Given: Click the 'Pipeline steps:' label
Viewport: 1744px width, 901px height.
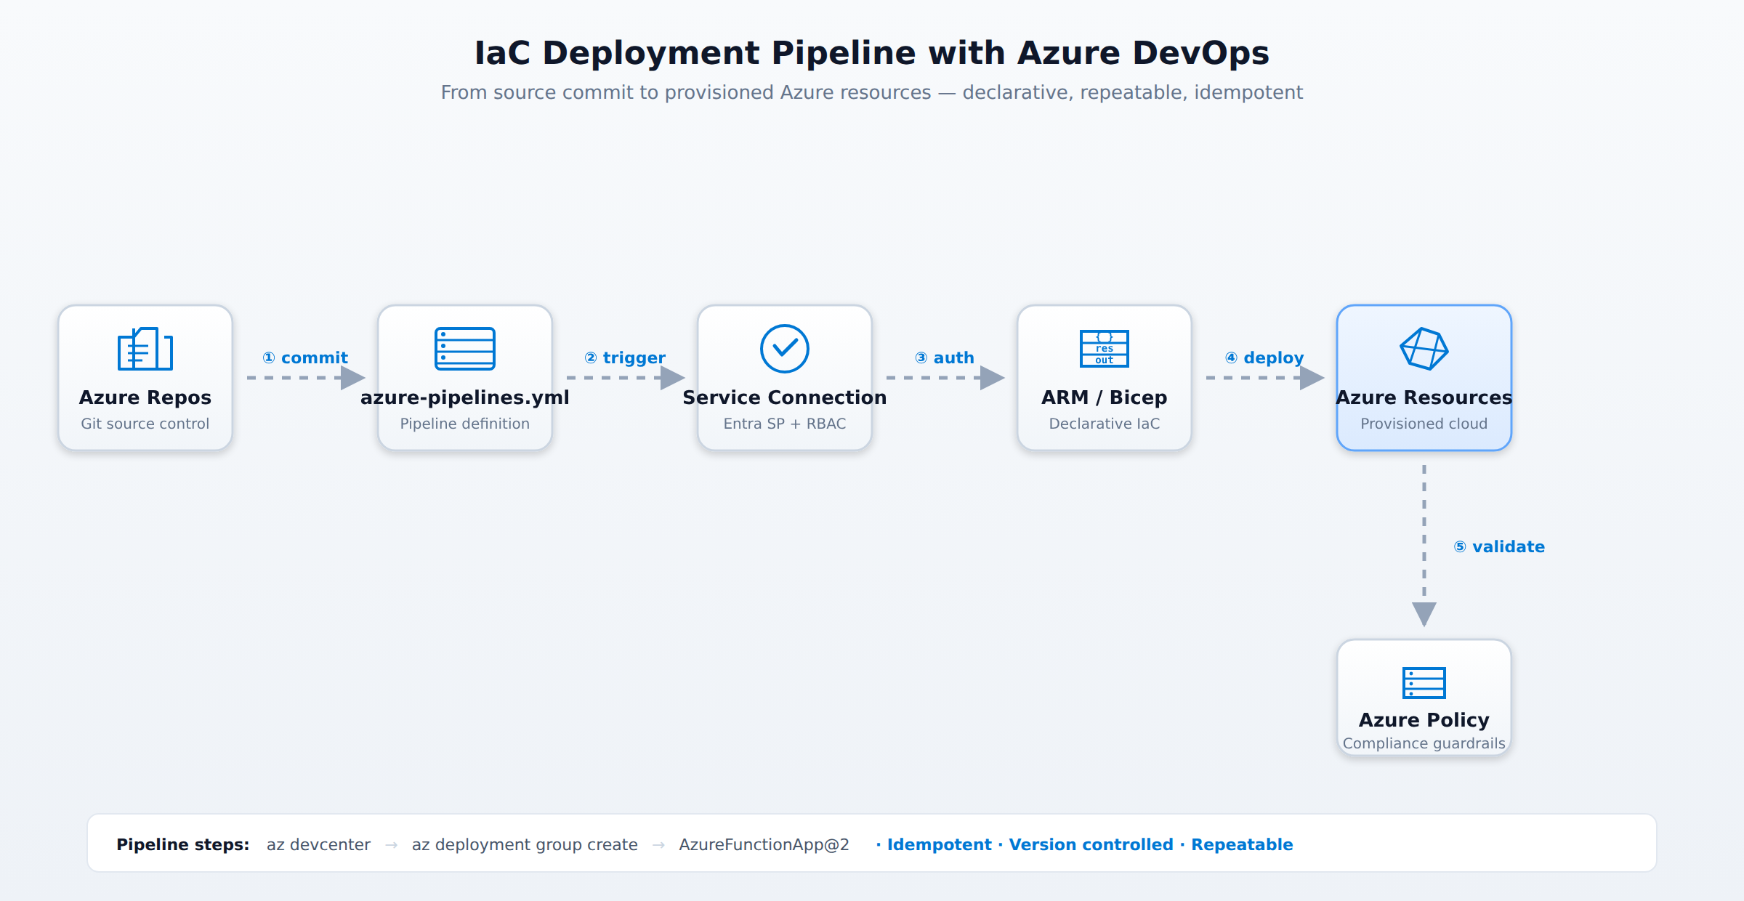Looking at the screenshot, I should coord(183,844).
